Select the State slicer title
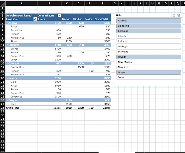The height and width of the screenshot is (153, 185). 119,15
